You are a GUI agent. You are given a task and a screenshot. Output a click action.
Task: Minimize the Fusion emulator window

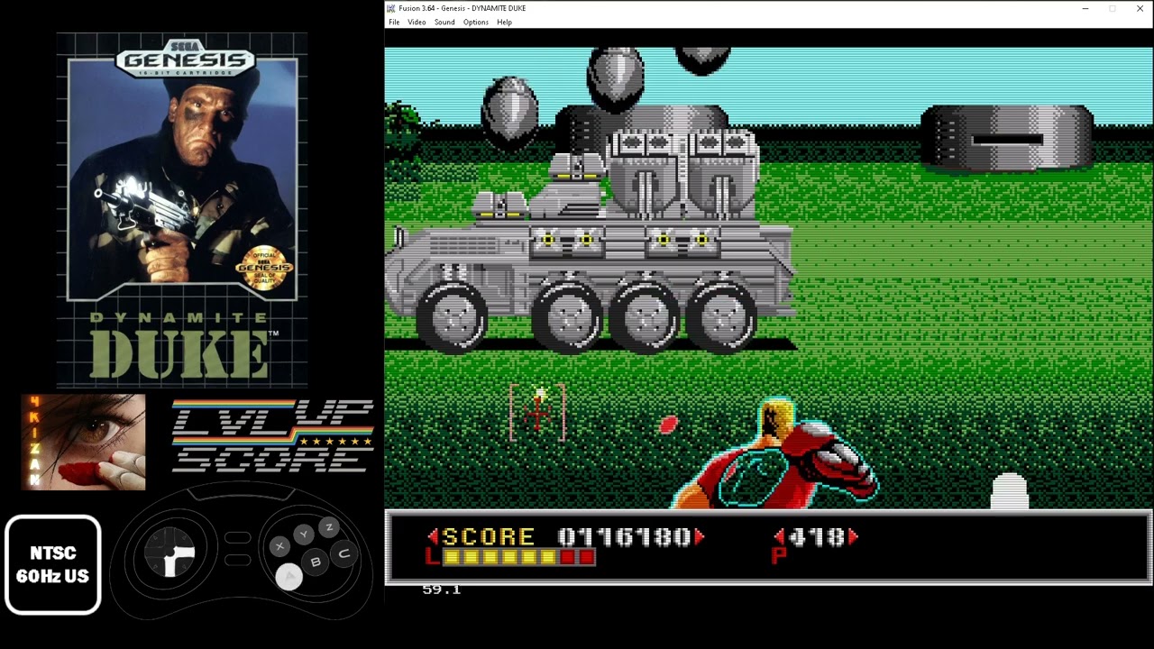pos(1085,8)
